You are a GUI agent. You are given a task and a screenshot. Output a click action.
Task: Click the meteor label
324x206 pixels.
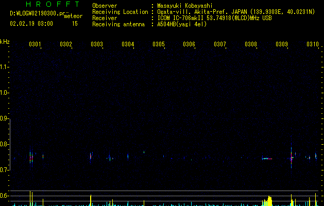point(73,16)
